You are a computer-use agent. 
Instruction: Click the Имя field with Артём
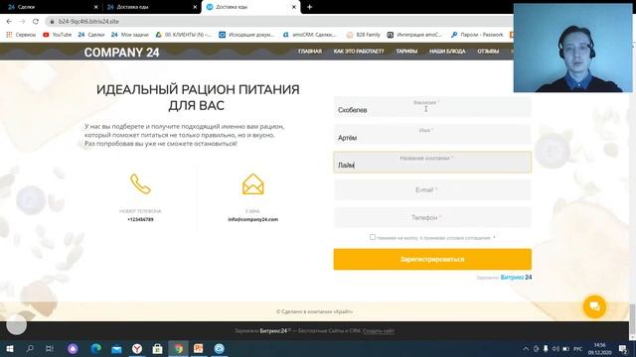[x=432, y=135]
